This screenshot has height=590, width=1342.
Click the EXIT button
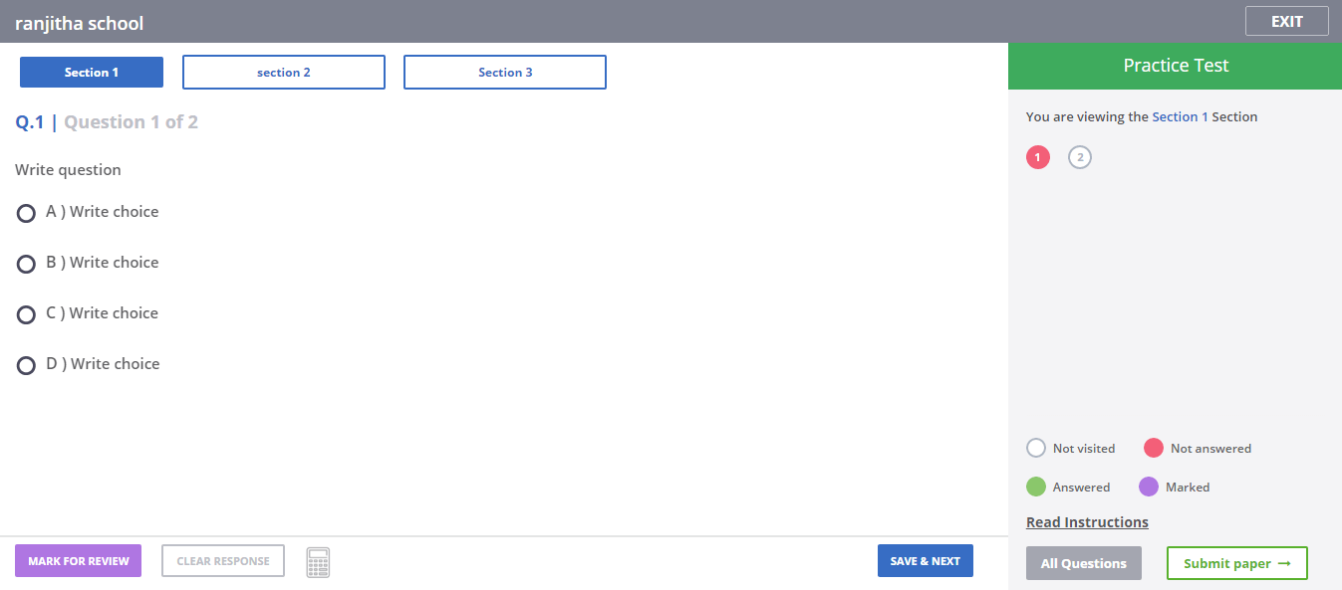coord(1287,21)
